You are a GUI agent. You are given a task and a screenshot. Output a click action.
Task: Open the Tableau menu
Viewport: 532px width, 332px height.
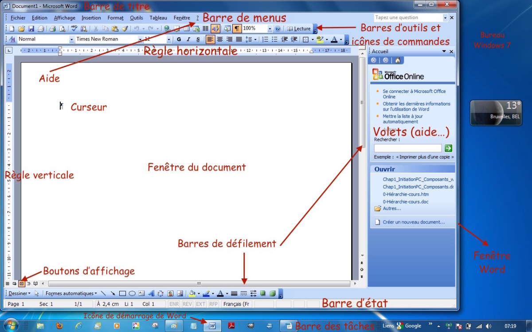click(158, 18)
